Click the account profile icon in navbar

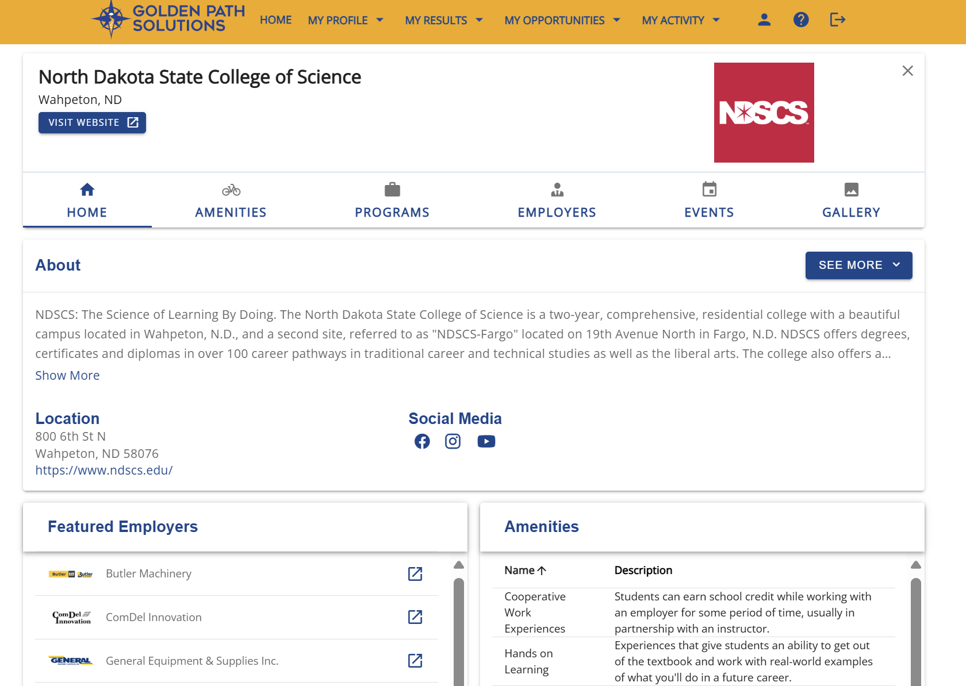tap(764, 20)
